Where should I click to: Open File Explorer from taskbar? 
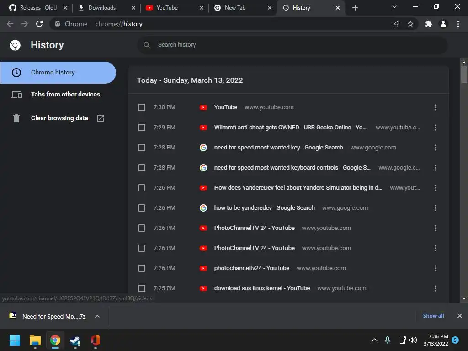click(x=35, y=340)
